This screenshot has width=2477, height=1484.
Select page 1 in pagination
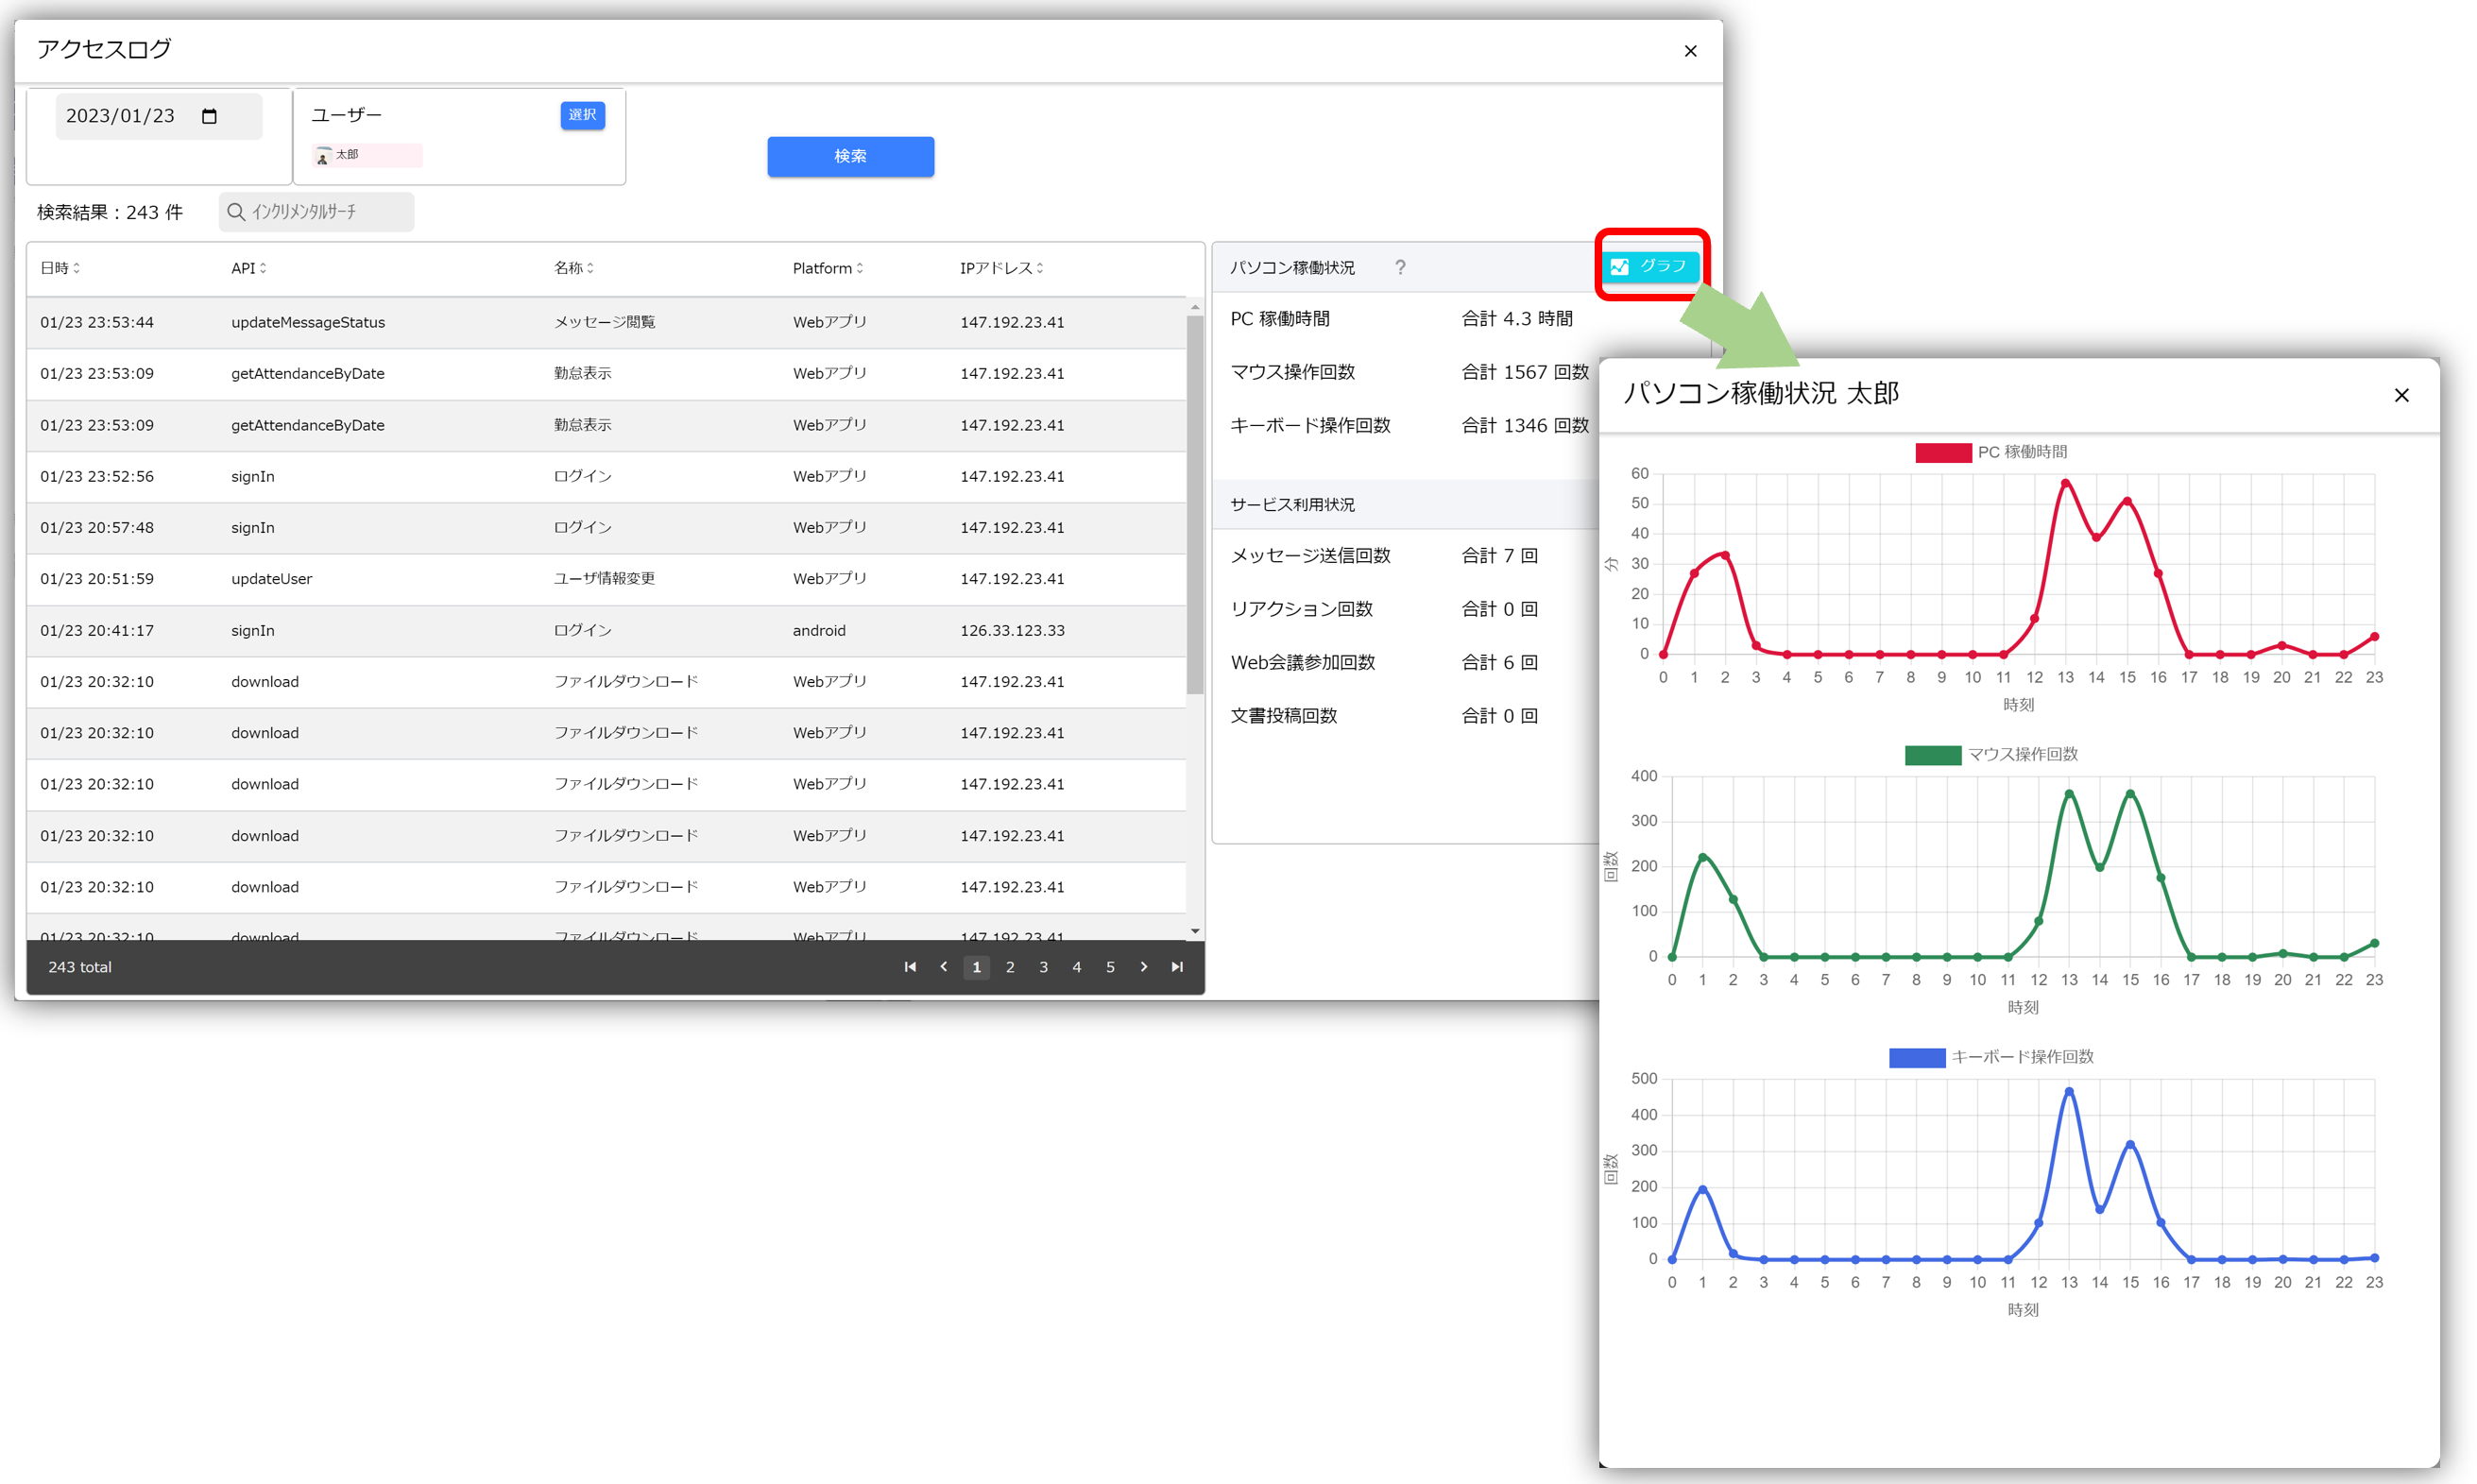point(976,967)
